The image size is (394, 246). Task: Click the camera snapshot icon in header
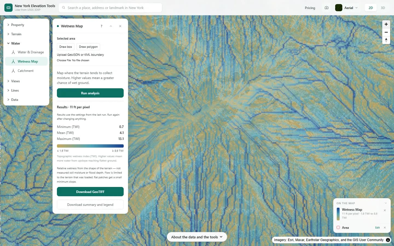[x=326, y=8]
